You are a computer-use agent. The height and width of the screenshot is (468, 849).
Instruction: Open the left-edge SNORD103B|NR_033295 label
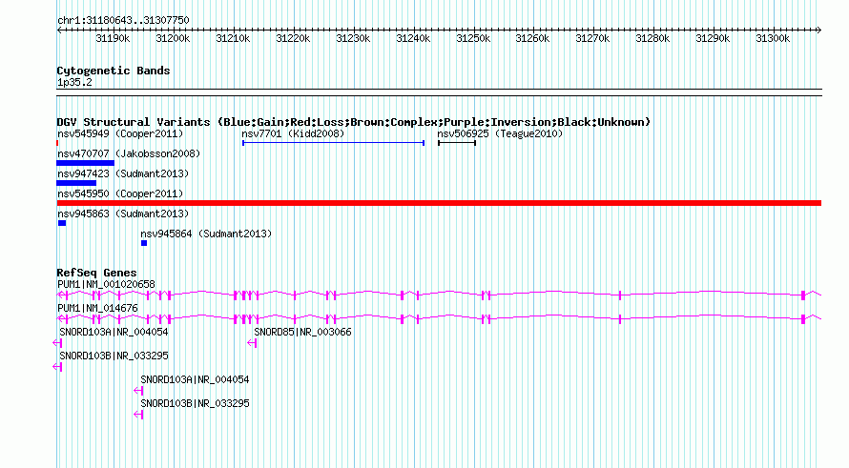pyautogui.click(x=114, y=356)
